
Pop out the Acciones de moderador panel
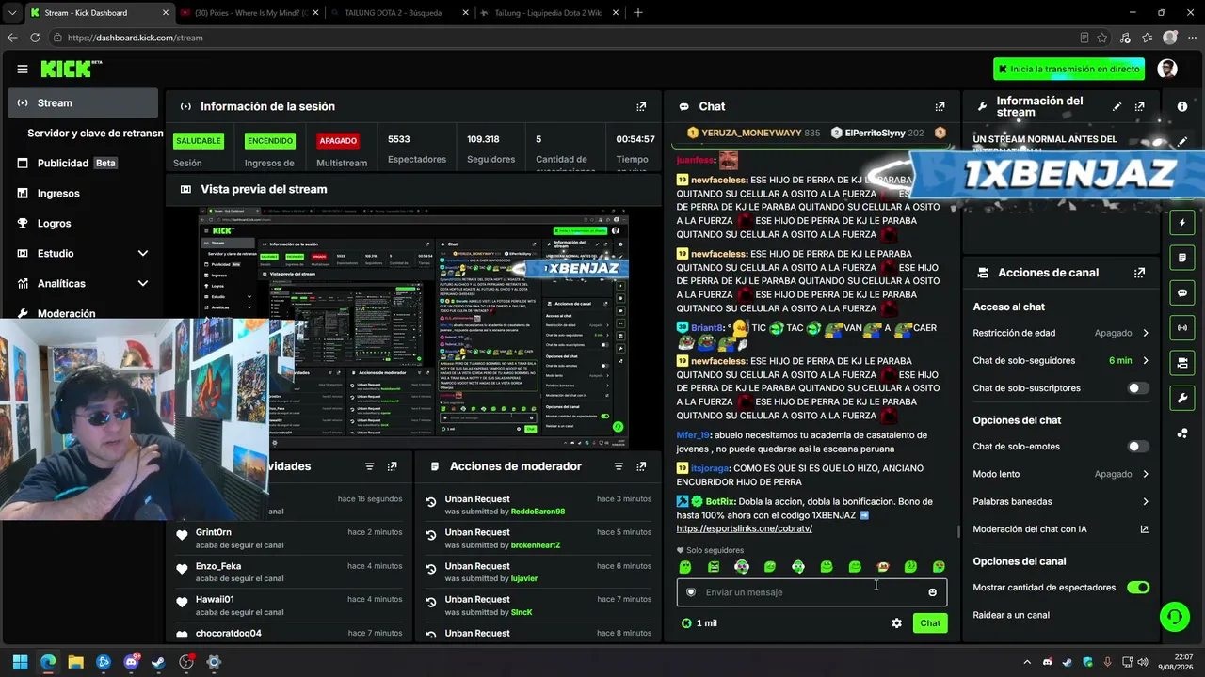pyautogui.click(x=641, y=466)
